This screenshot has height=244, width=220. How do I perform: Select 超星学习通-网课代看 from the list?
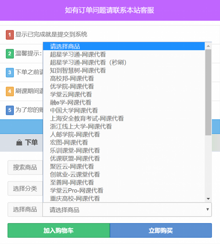coord(78,55)
